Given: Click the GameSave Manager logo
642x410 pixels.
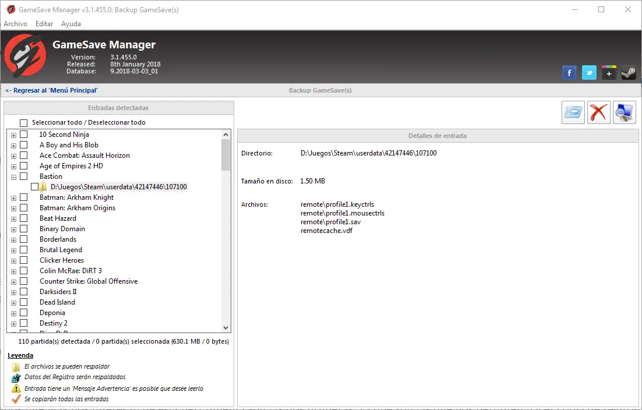Looking at the screenshot, I should 25,56.
